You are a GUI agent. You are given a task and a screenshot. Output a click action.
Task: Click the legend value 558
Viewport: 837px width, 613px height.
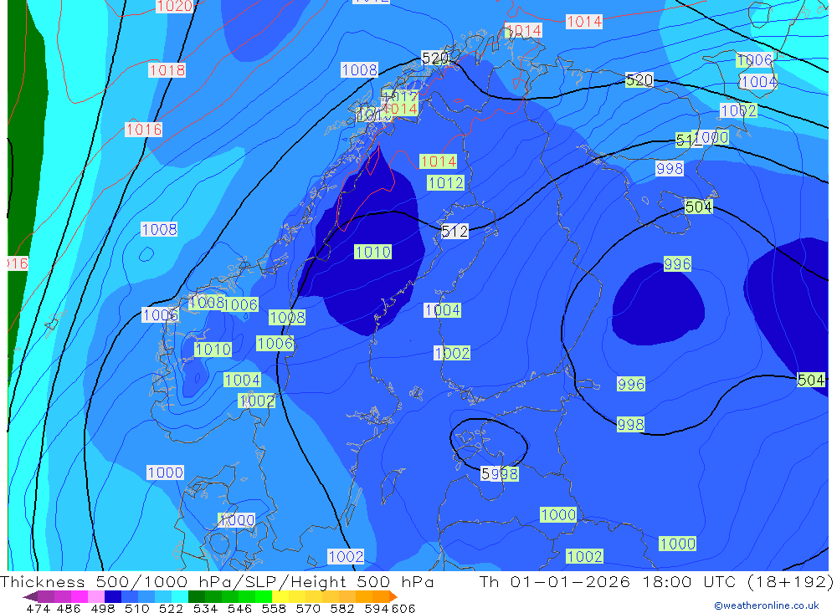pyautogui.click(x=274, y=609)
